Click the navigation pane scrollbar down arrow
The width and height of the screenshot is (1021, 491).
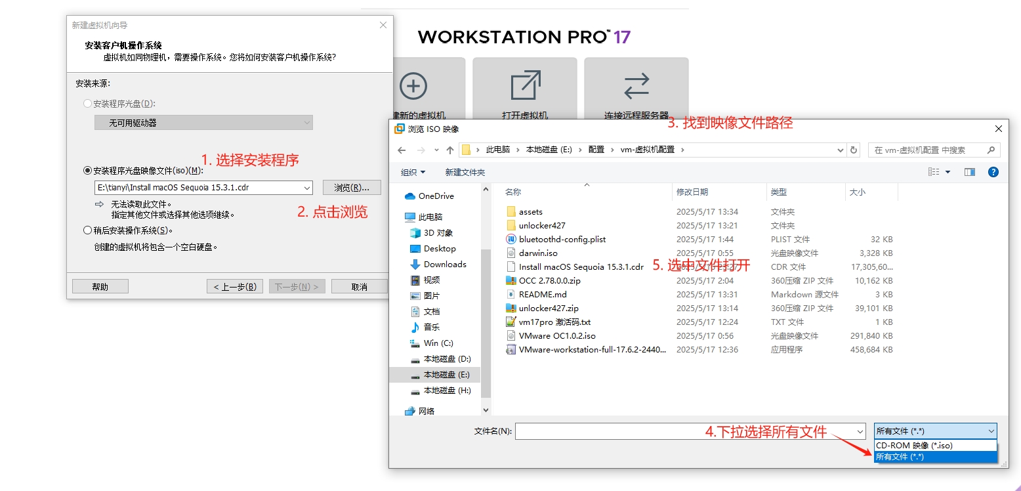point(486,410)
